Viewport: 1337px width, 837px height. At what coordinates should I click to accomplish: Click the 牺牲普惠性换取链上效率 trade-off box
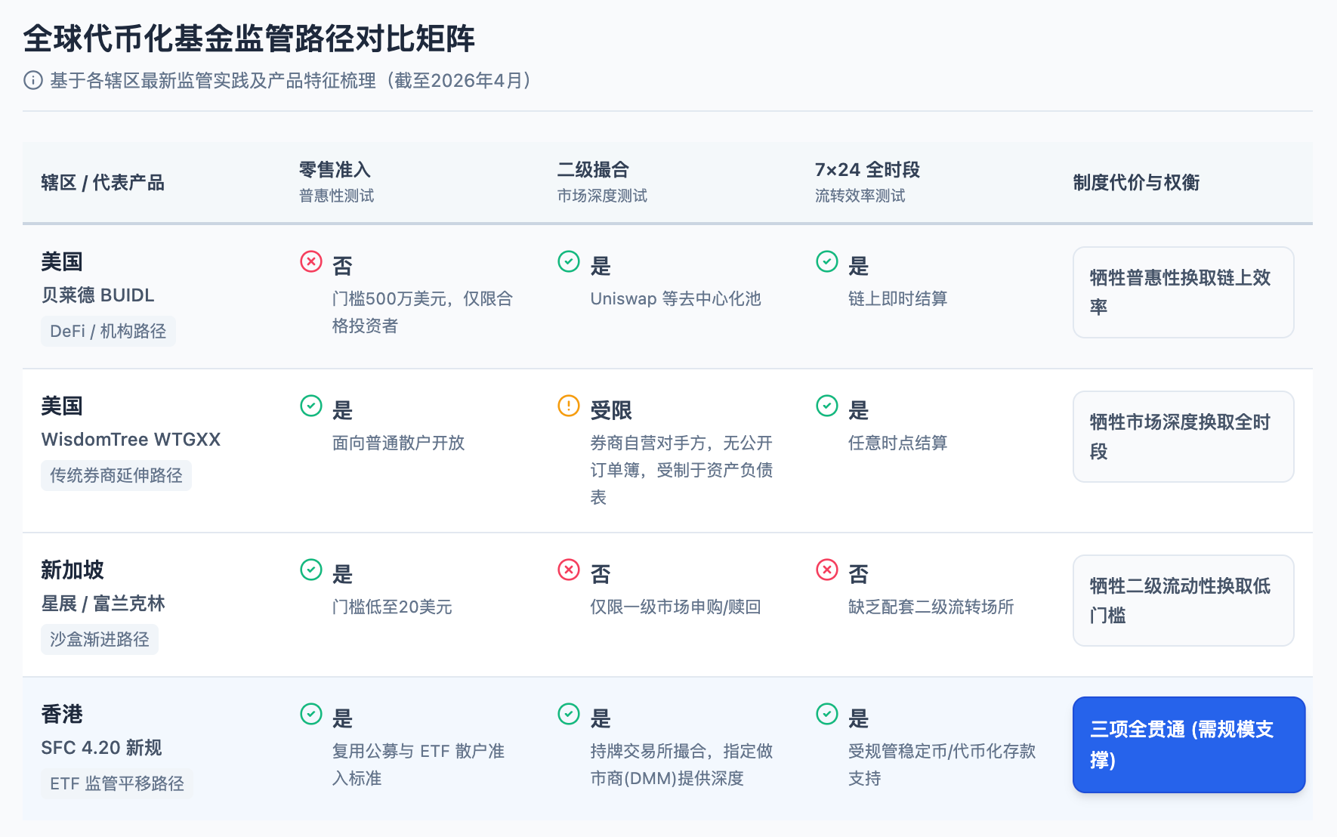pyautogui.click(x=1183, y=292)
